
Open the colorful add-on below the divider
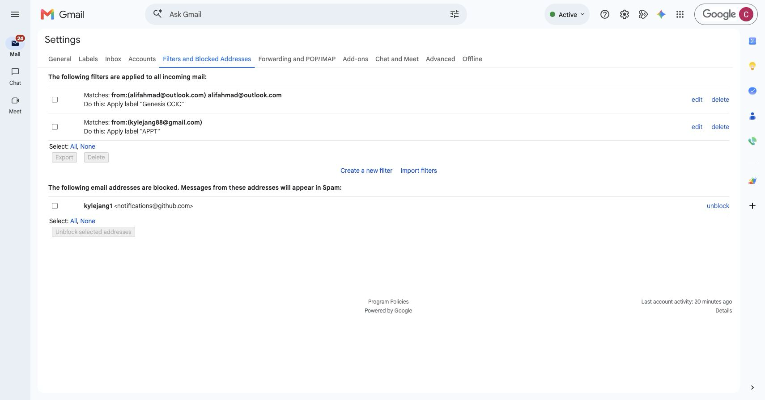[752, 181]
